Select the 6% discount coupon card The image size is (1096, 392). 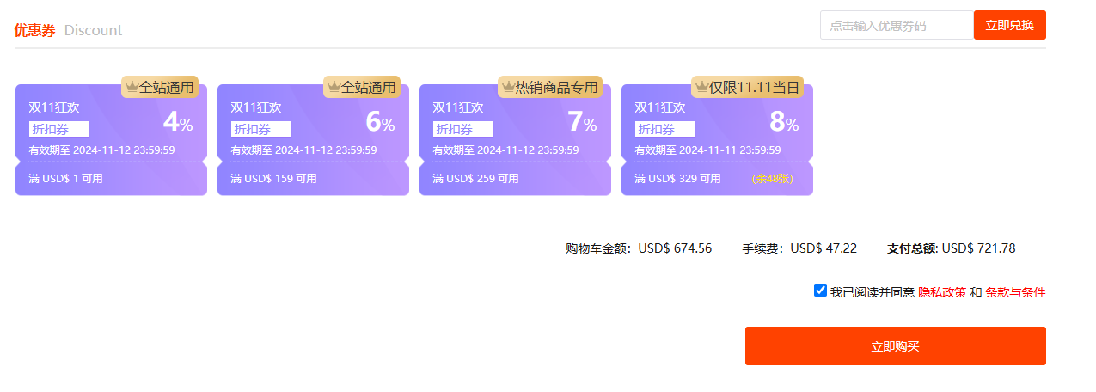click(313, 139)
